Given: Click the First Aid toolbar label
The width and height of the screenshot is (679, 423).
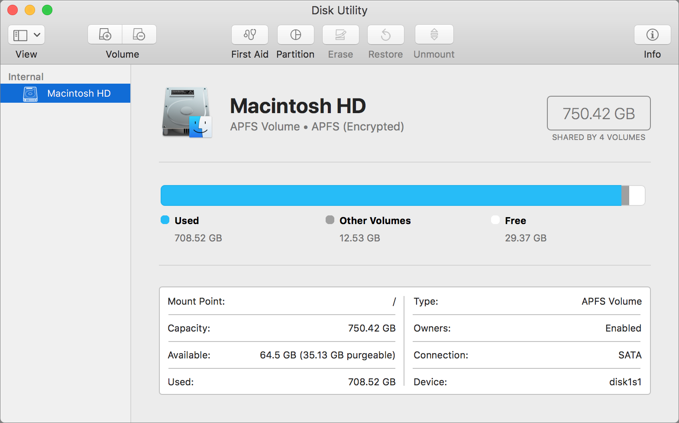Looking at the screenshot, I should 250,54.
